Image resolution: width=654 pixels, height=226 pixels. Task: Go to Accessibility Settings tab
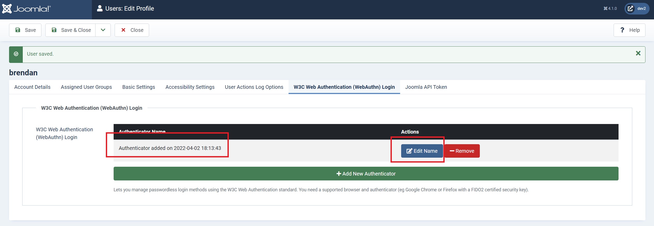190,87
